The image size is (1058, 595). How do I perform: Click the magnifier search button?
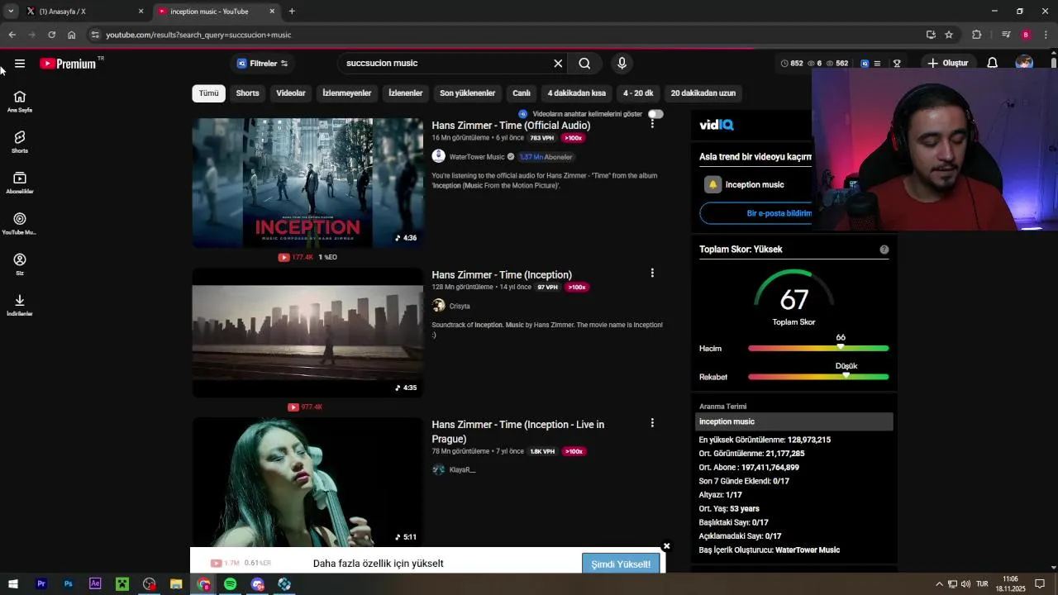coord(584,64)
